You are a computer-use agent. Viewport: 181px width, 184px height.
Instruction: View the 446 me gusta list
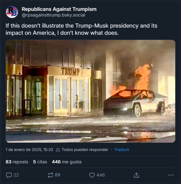(x=66, y=162)
